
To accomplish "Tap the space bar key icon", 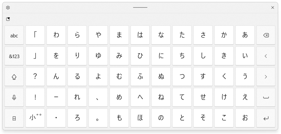I will [x=266, y=97].
